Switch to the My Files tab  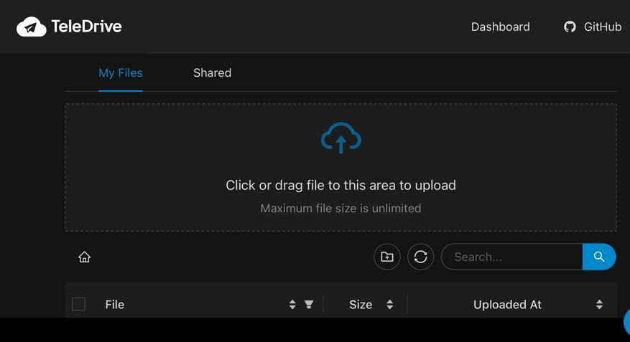tap(121, 72)
